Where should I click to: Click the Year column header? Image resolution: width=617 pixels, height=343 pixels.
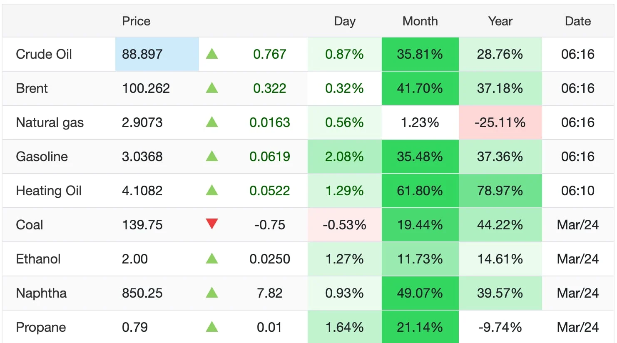point(500,21)
